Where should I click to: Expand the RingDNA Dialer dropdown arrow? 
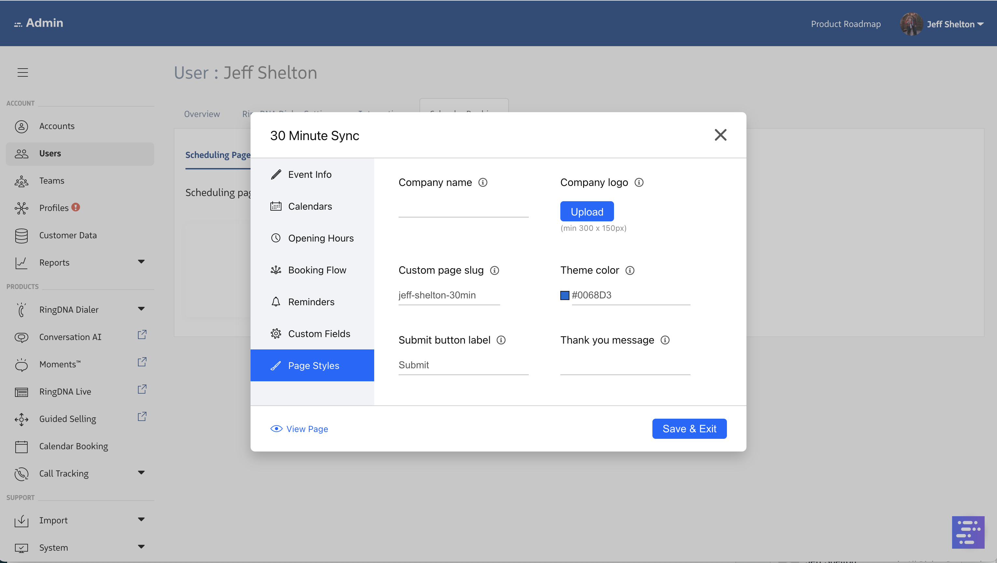[x=141, y=309]
